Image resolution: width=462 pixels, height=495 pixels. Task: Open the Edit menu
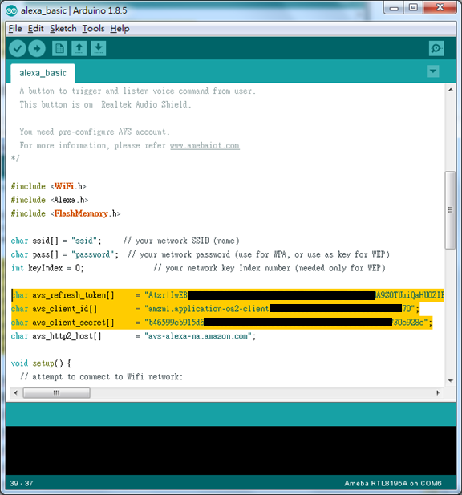coord(35,29)
